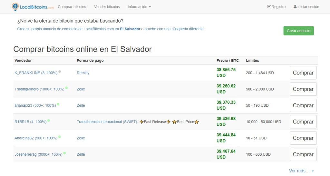Open the El Salvador link in notice
The width and height of the screenshot is (330, 176).
click(130, 29)
